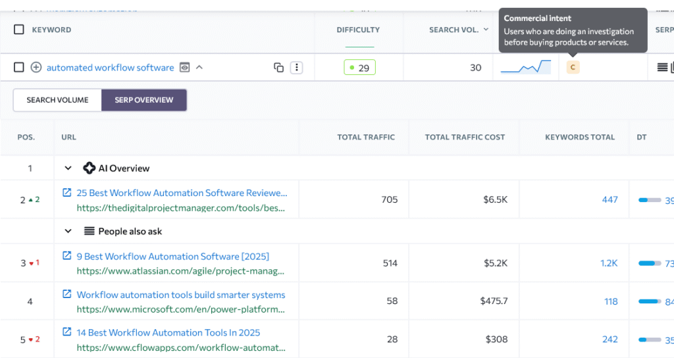The image size is (674, 358).
Task: Click DT progress bar for cflowapps row
Action: pos(650,340)
